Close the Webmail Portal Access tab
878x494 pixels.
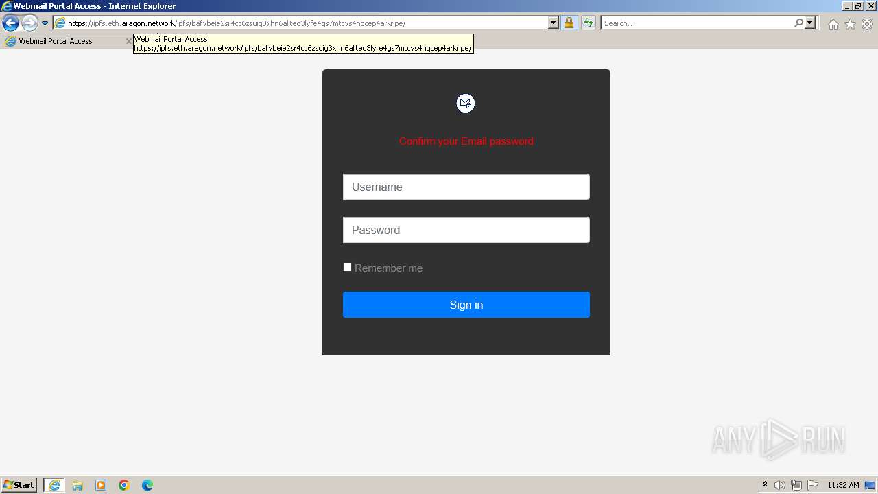pos(128,41)
